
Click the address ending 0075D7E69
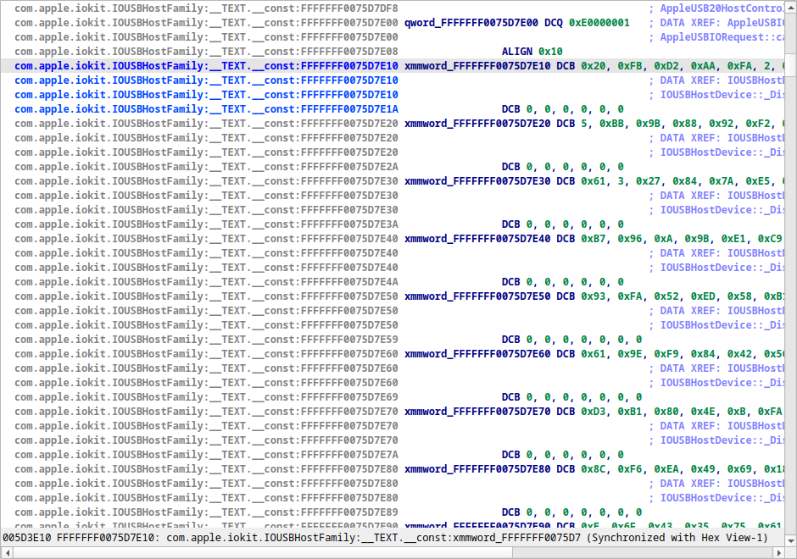tap(206, 397)
